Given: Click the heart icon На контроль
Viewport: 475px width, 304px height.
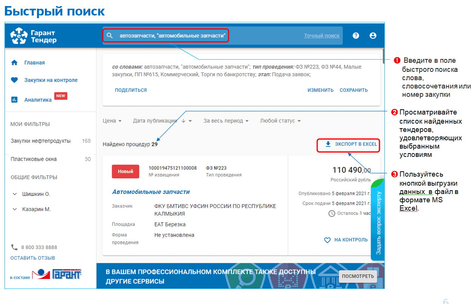Looking at the screenshot, I should 327,240.
